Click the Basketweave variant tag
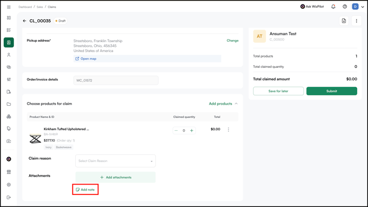 tap(64, 147)
